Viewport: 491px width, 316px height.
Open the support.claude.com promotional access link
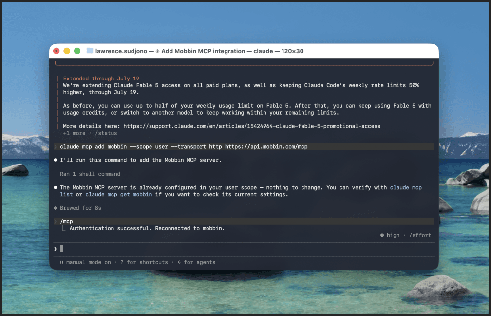pos(252,126)
